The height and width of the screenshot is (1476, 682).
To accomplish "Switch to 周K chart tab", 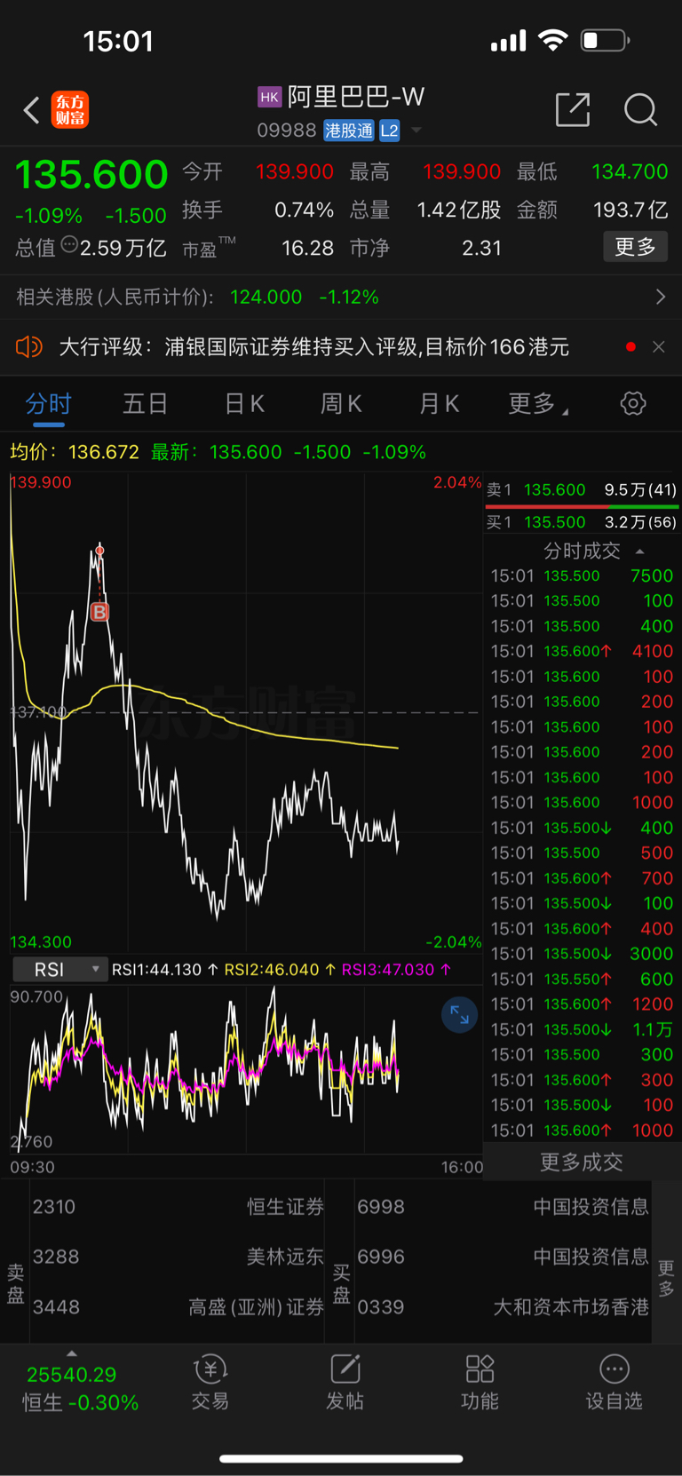I will 341,404.
